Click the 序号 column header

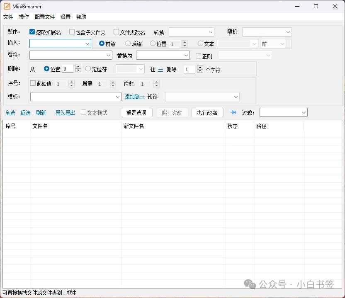pyautogui.click(x=17, y=126)
